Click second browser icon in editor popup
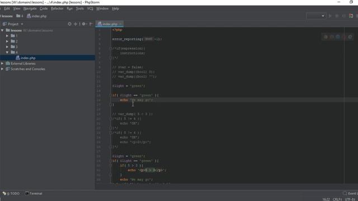The height and width of the screenshot is (201, 358). 332,37
